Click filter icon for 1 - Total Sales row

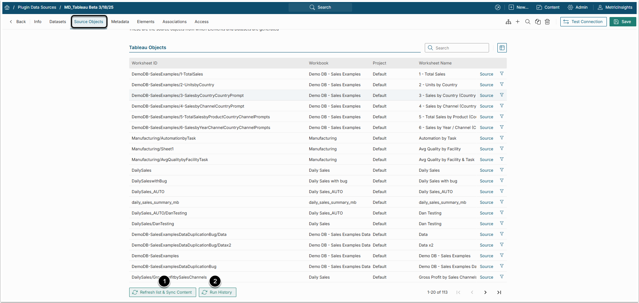pos(501,74)
